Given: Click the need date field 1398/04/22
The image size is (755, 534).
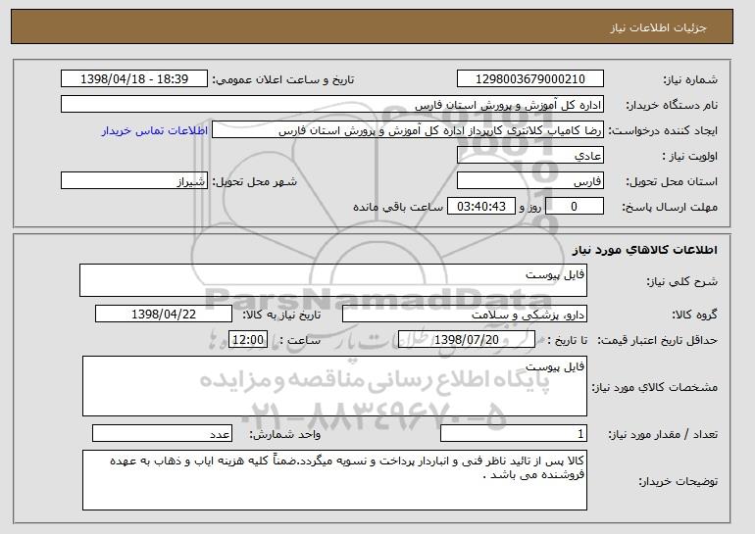Looking at the screenshot, I should tap(164, 315).
